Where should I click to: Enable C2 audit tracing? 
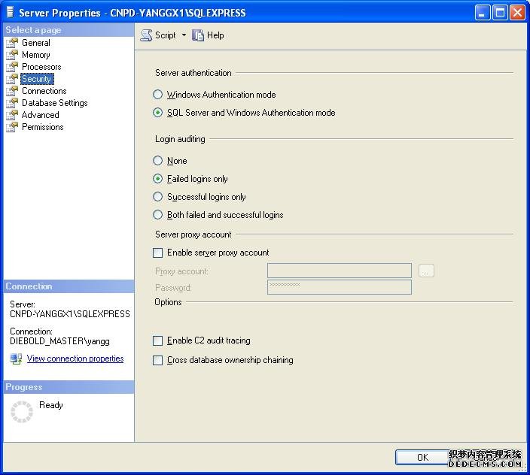coord(158,341)
